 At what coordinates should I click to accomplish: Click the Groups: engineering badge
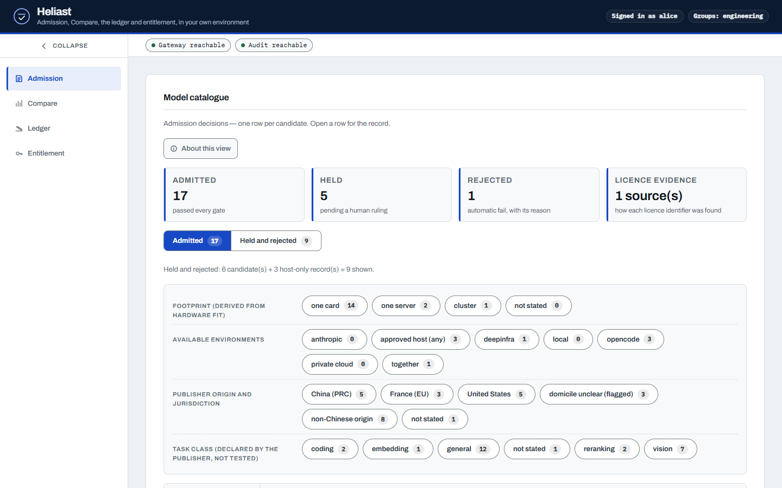[x=728, y=16]
